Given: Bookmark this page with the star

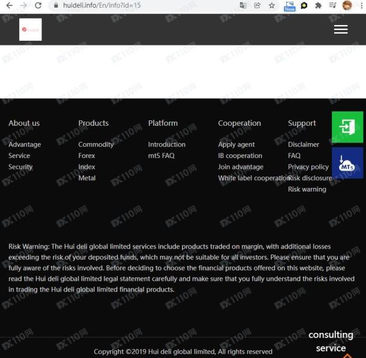Looking at the screenshot, I should point(272,5).
